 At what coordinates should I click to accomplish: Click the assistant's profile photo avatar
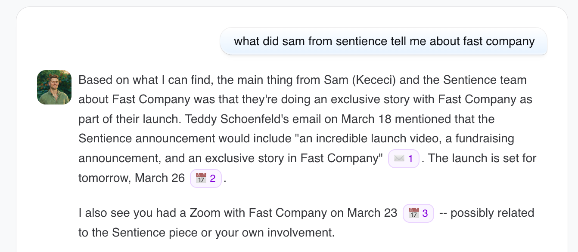54,87
